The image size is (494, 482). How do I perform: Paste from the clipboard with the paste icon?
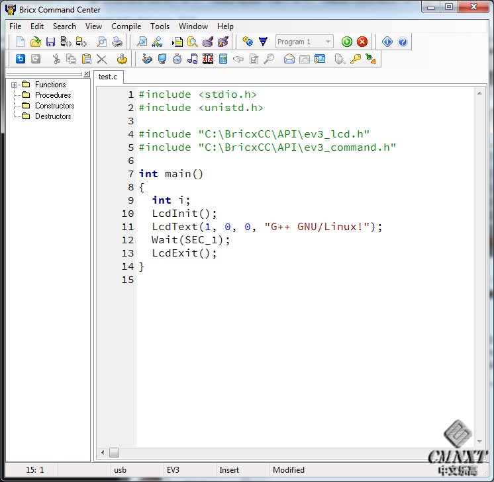(86, 59)
